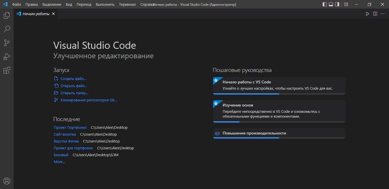Toggle the bottom panel layout icon
This screenshot has width=389, height=189.
(331, 5)
